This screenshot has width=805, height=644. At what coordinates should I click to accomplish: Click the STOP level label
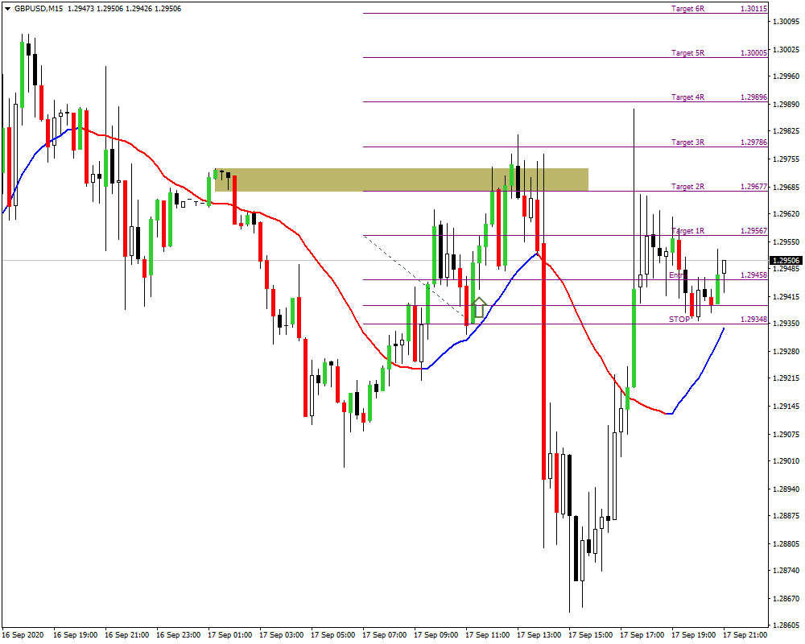[679, 320]
